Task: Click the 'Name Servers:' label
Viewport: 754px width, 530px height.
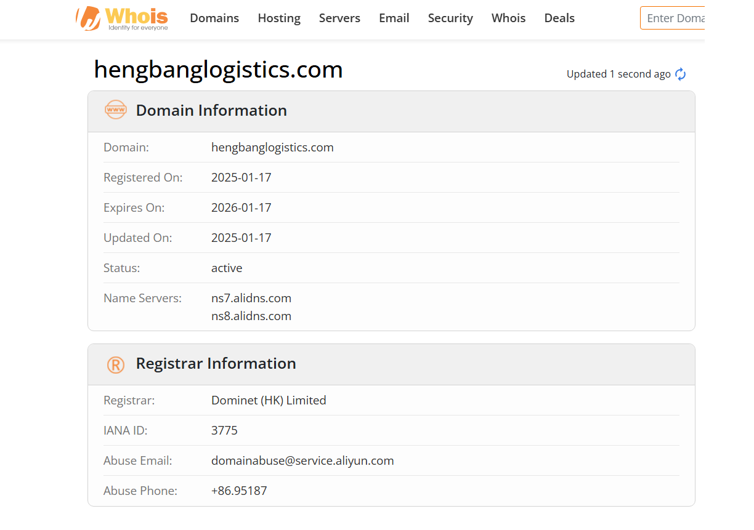Action: pos(142,298)
